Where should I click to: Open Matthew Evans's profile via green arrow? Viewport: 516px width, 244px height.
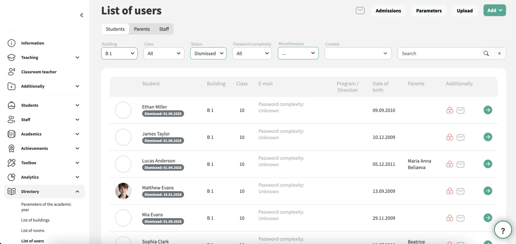click(x=488, y=191)
